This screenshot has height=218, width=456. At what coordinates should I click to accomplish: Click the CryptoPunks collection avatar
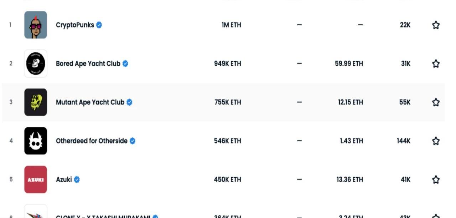click(36, 25)
